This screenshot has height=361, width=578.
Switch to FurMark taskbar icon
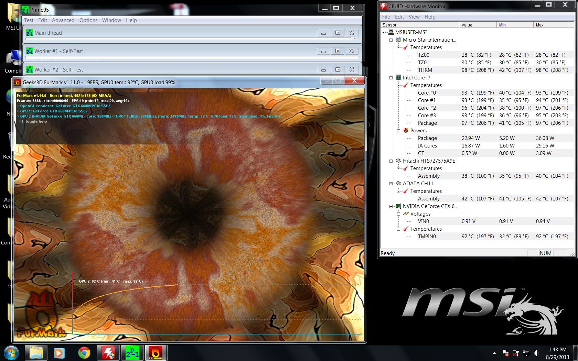tap(156, 353)
